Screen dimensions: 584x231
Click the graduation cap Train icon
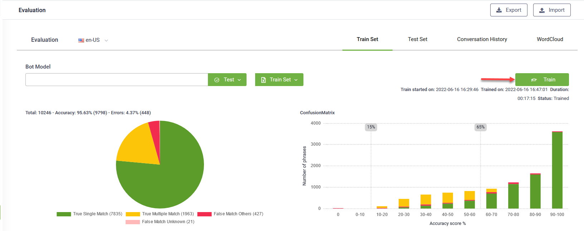[534, 80]
